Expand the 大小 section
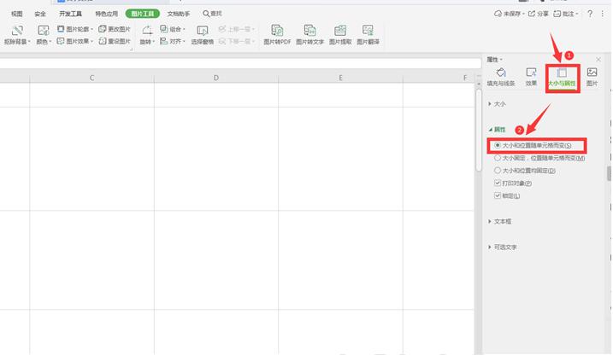The width and height of the screenshot is (613, 355). [x=497, y=104]
